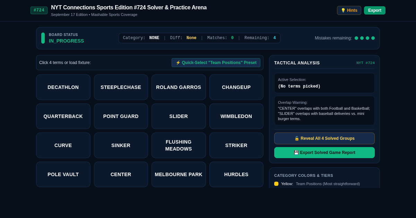Click the Matches: 0 counter
416x218 pixels.
pos(220,38)
